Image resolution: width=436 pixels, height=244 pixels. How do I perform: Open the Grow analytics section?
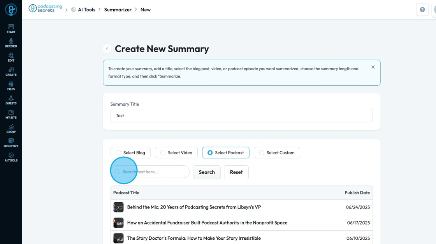pyautogui.click(x=11, y=129)
